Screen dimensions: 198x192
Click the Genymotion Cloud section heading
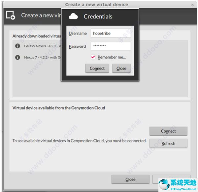[x=59, y=108]
